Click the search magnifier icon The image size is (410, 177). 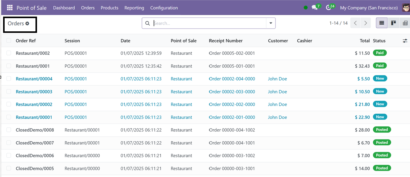[x=147, y=23]
